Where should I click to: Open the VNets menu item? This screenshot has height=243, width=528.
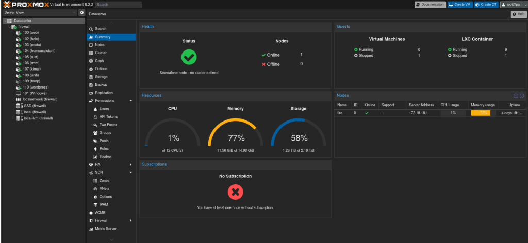point(111,188)
